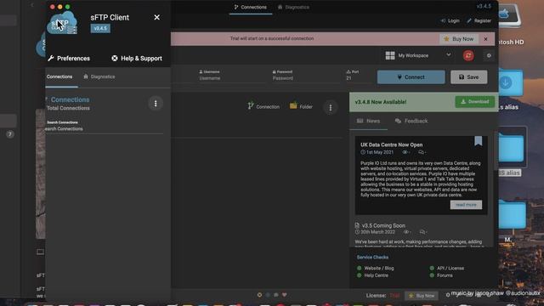
Task: Select the Connections tab in the drawer
Action: click(x=59, y=76)
